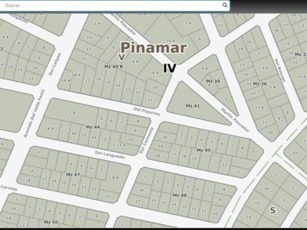
Task: Select lot 3 A in Mz 36
Action: 265,68
